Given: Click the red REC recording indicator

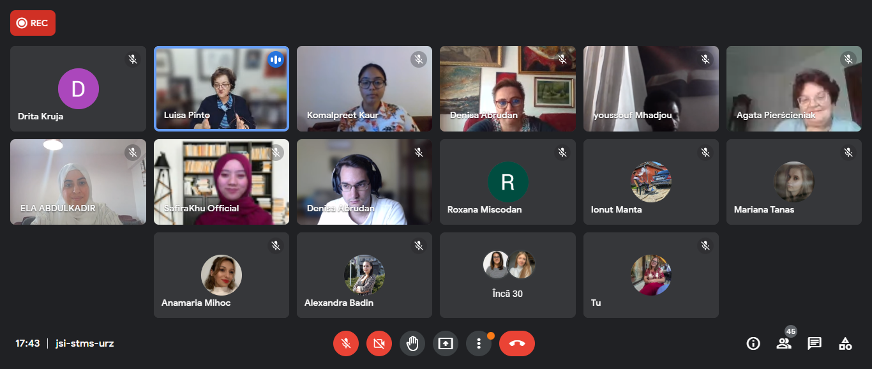Looking at the screenshot, I should tap(33, 23).
